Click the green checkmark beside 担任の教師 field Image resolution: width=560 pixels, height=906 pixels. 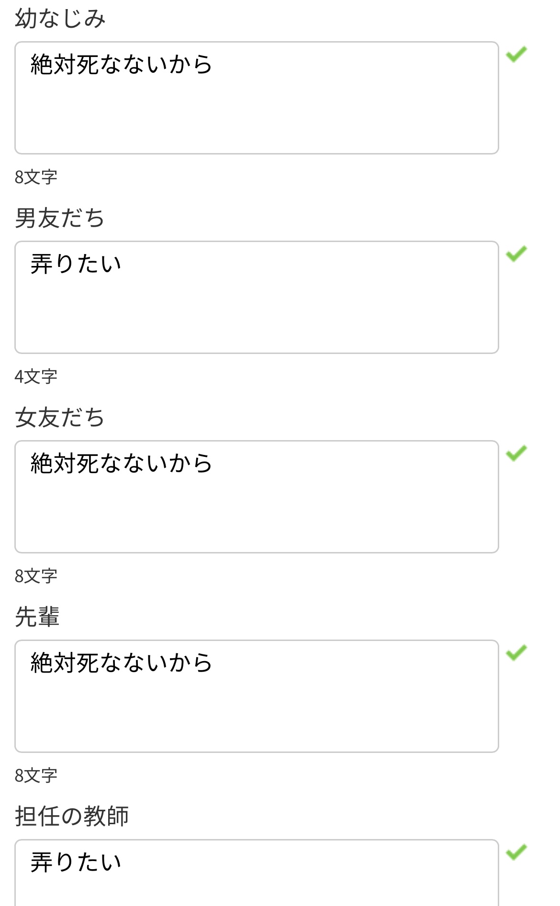click(516, 852)
